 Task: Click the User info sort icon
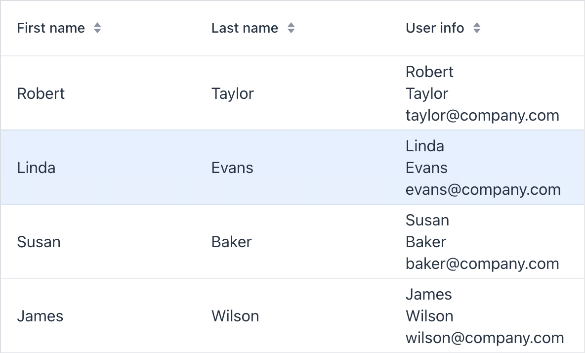(x=476, y=28)
